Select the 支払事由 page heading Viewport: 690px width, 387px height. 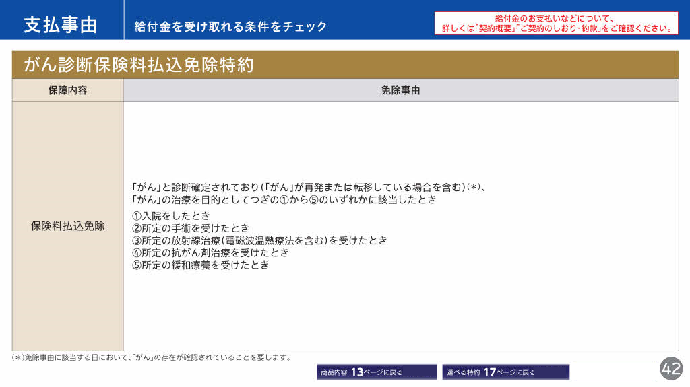(61, 25)
